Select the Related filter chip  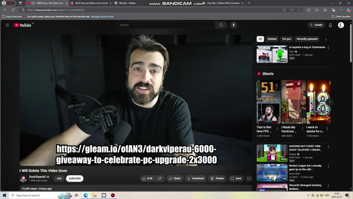[x=272, y=39]
